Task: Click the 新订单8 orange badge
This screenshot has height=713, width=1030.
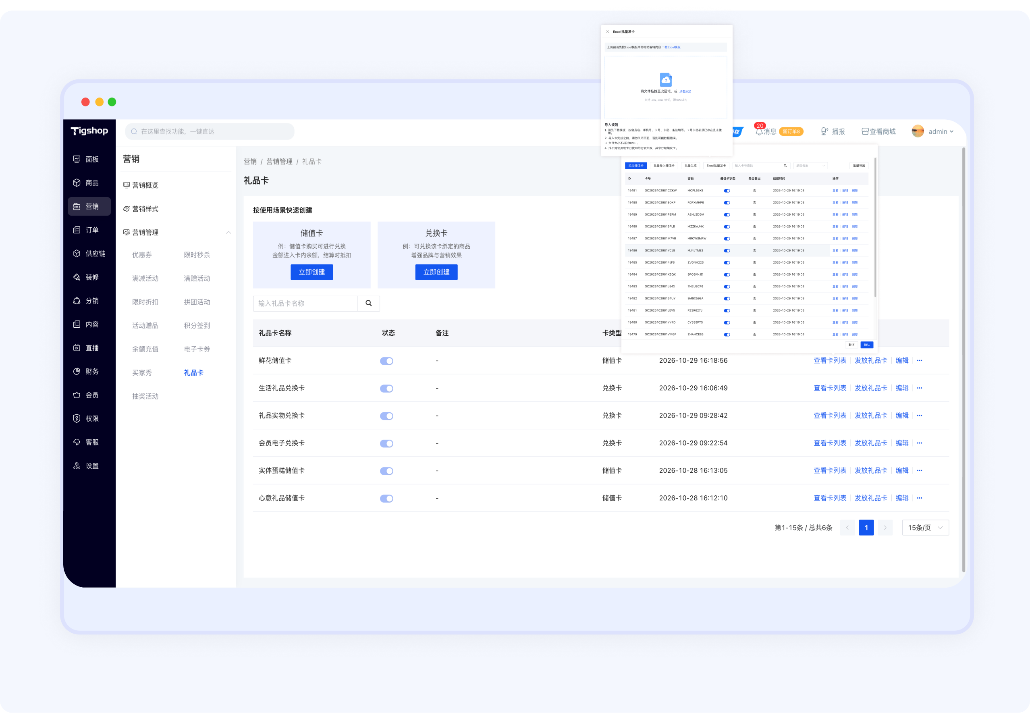Action: pyautogui.click(x=791, y=131)
